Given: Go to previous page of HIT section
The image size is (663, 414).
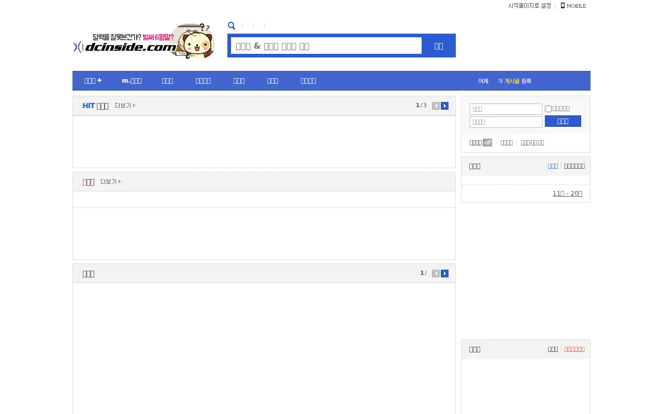Looking at the screenshot, I should pos(436,106).
